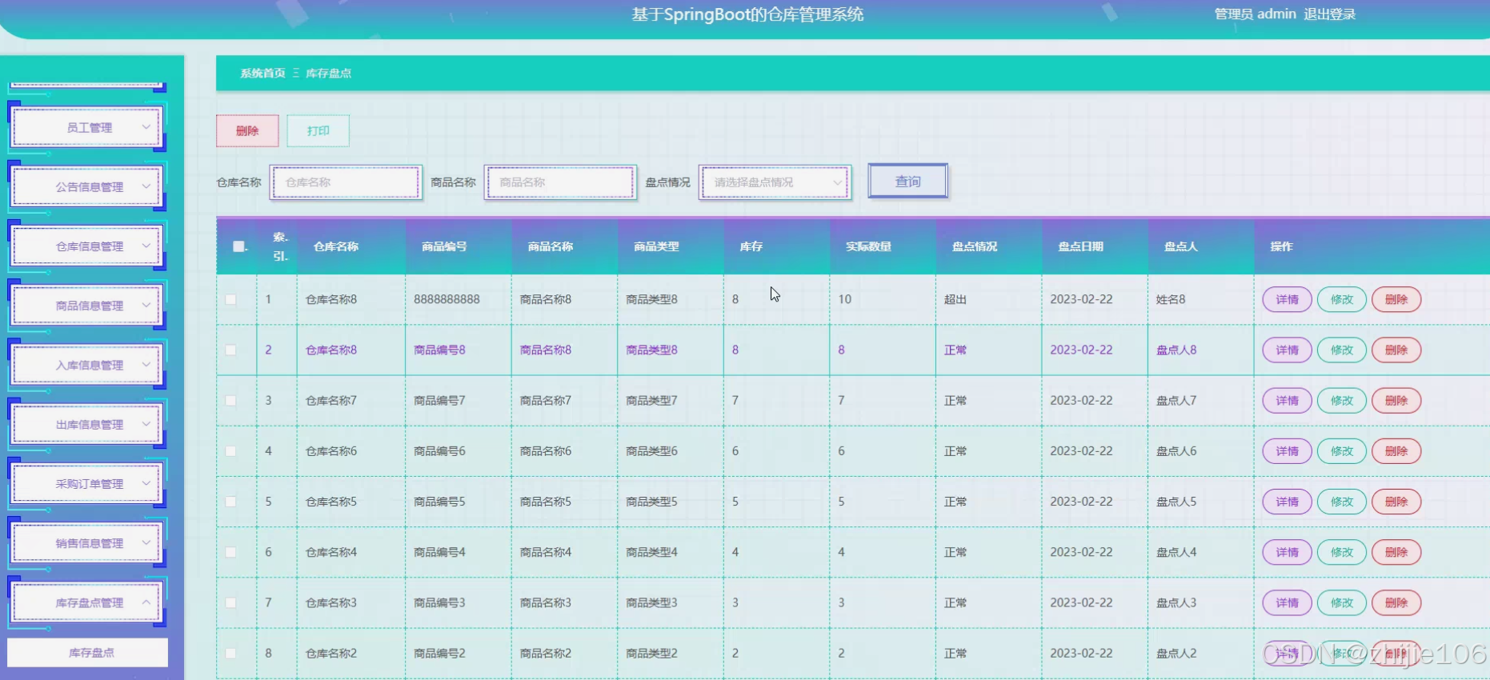Click the red 删除 batch button

coord(247,130)
